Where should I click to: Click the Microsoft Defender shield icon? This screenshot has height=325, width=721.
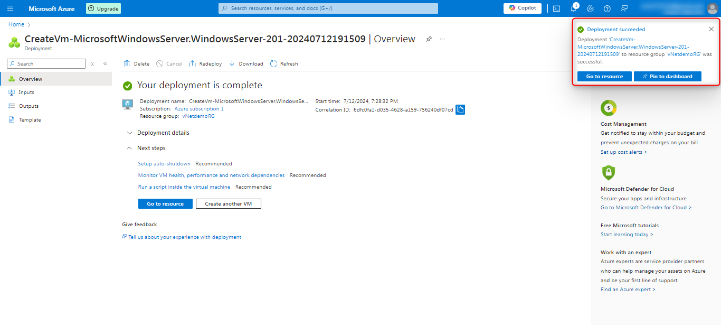(x=609, y=173)
